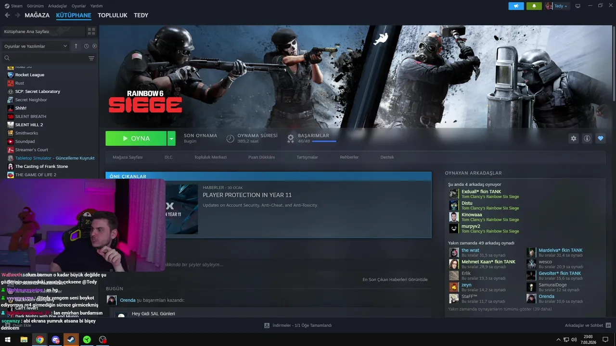Open the DLC tab link
Image resolution: width=616 pixels, height=346 pixels.
point(168,157)
